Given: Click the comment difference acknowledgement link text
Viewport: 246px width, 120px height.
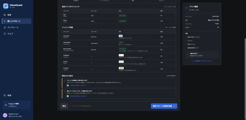Looking at the screenshot, I should [x=78, y=85].
